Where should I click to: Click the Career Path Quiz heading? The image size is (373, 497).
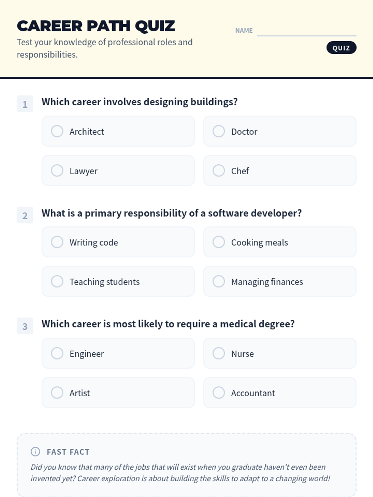point(96,26)
